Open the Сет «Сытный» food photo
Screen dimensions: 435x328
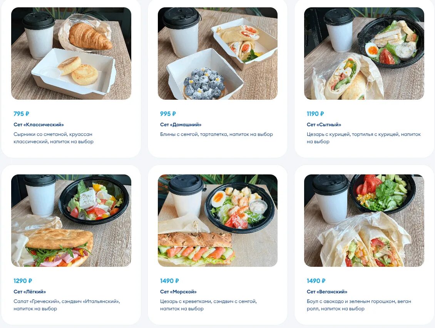pos(364,54)
